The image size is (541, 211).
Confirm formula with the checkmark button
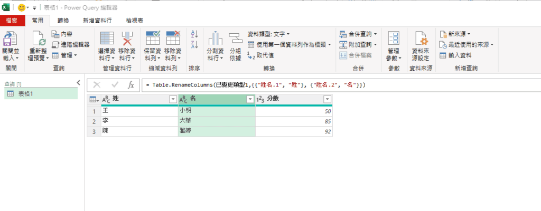tap(114, 85)
